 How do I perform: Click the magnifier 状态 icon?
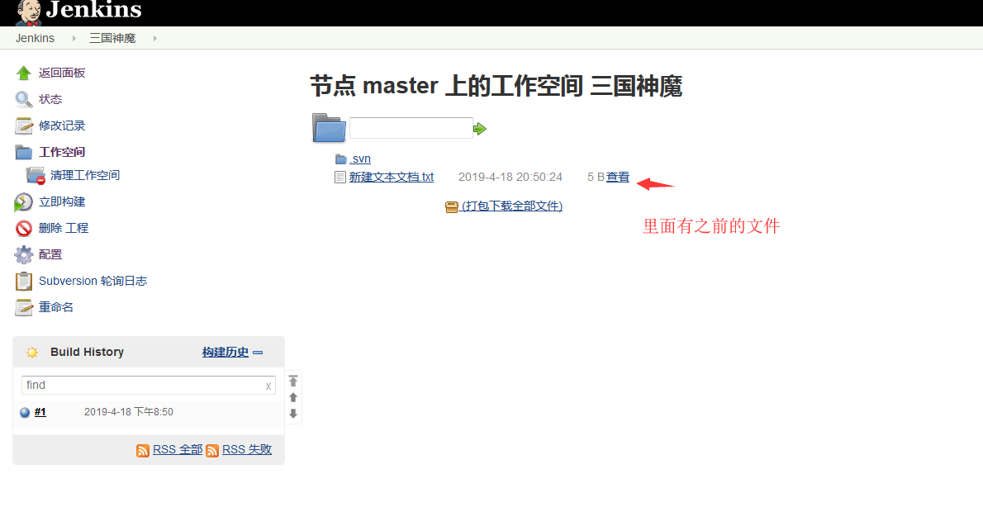point(24,99)
